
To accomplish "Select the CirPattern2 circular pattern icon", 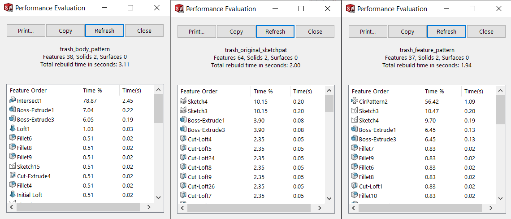I will (355, 101).
